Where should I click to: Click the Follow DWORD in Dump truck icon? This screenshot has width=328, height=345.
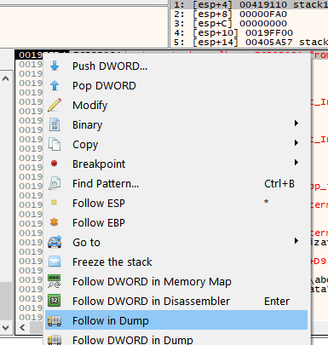[x=55, y=340]
